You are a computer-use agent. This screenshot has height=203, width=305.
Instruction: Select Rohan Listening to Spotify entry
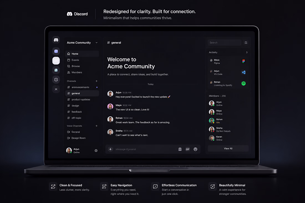228,84
